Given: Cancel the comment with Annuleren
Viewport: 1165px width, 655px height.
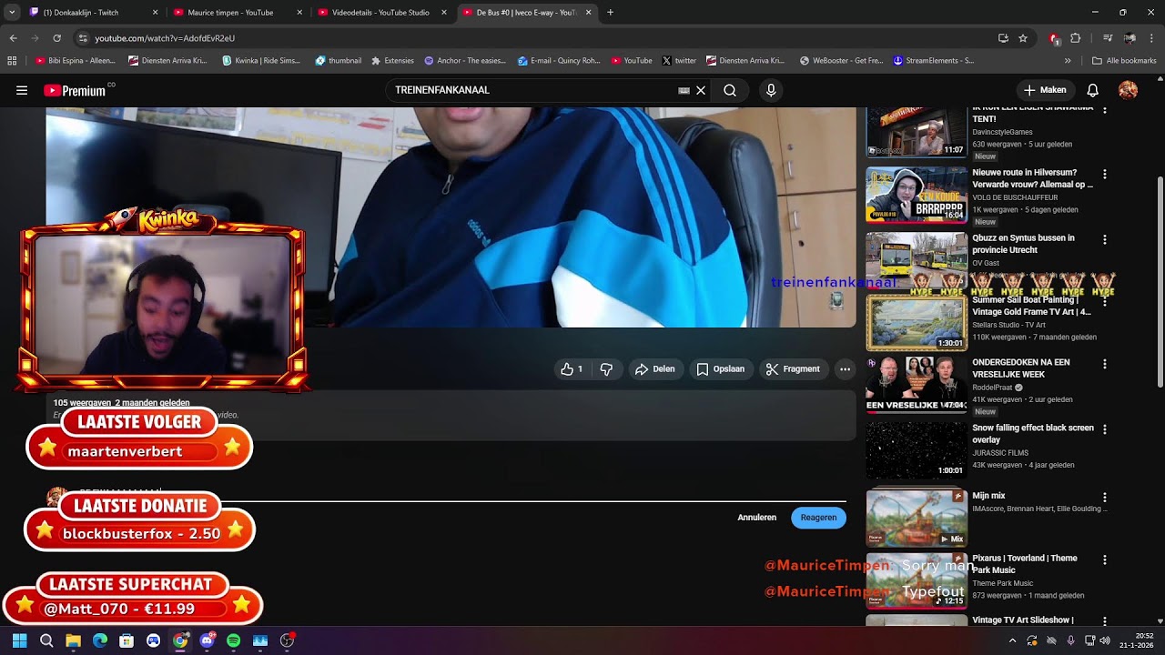Looking at the screenshot, I should 757,518.
